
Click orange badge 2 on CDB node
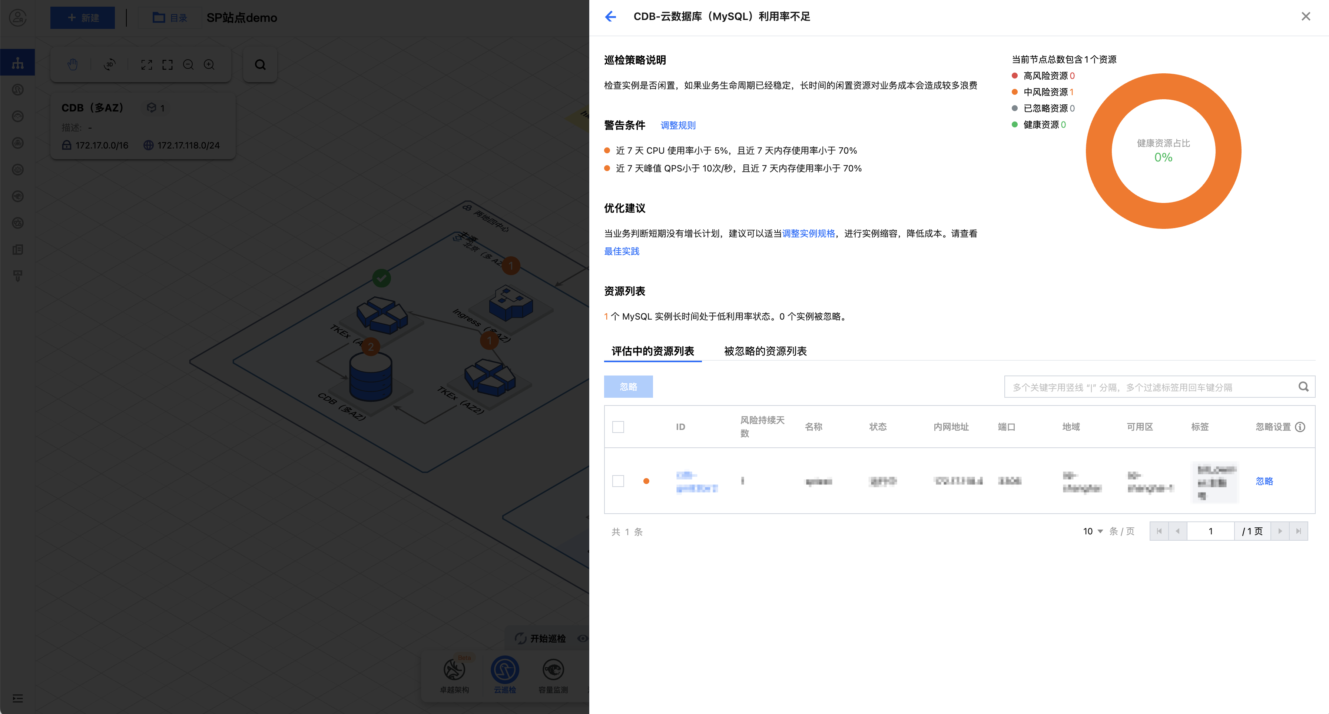pyautogui.click(x=371, y=347)
